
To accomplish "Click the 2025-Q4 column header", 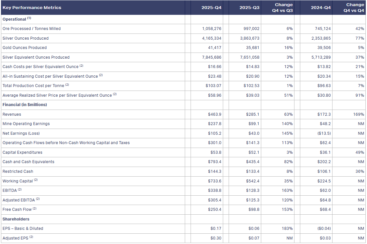I will click(211, 8).
